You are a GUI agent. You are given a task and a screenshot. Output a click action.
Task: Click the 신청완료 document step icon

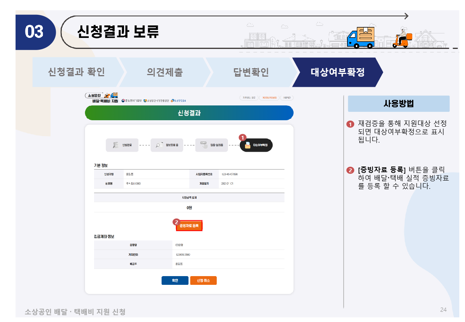tap(116, 145)
